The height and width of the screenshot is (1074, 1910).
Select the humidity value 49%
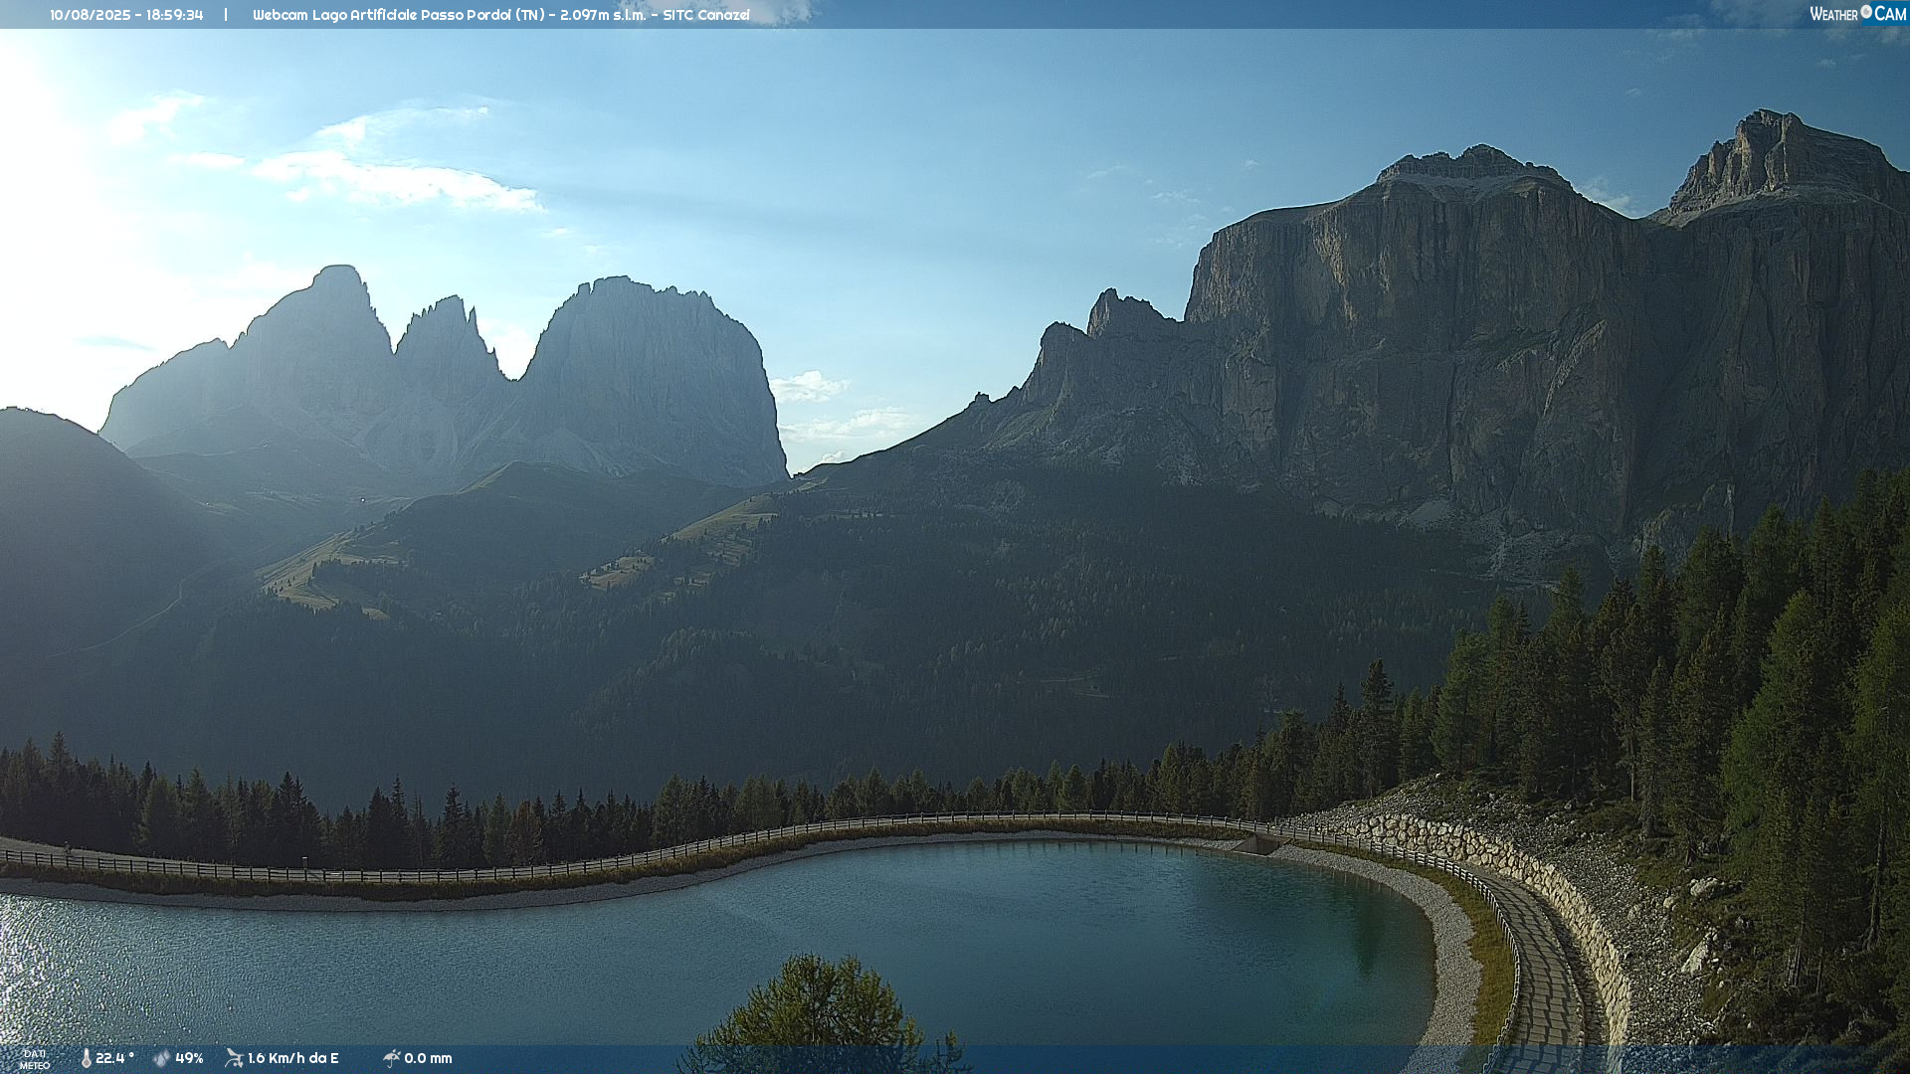189,1058
